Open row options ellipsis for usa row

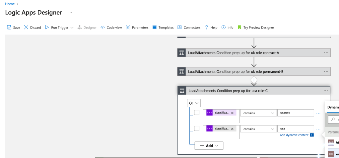click(318, 129)
